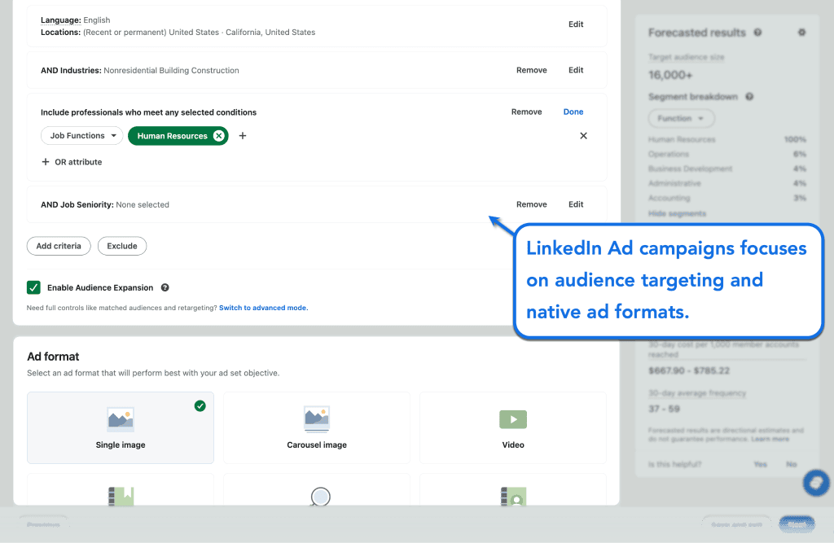
Task: Follow the Switch to advanced mode link
Action: click(263, 308)
